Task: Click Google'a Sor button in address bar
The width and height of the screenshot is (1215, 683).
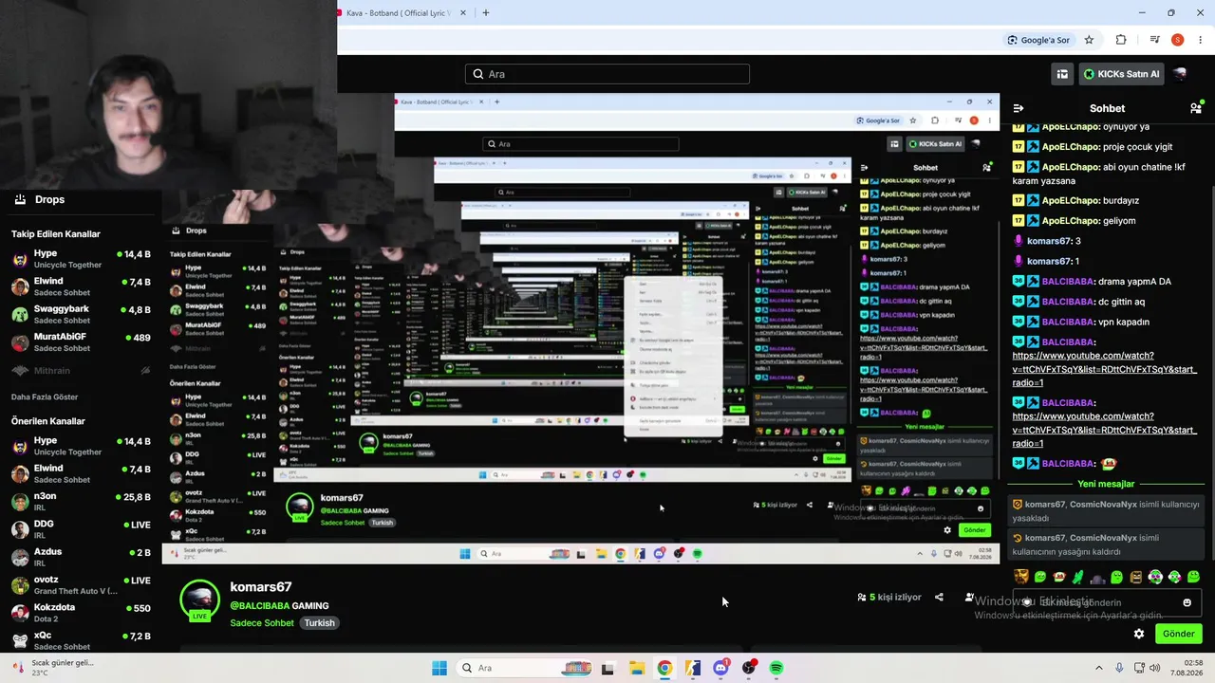Action: pos(1038,40)
